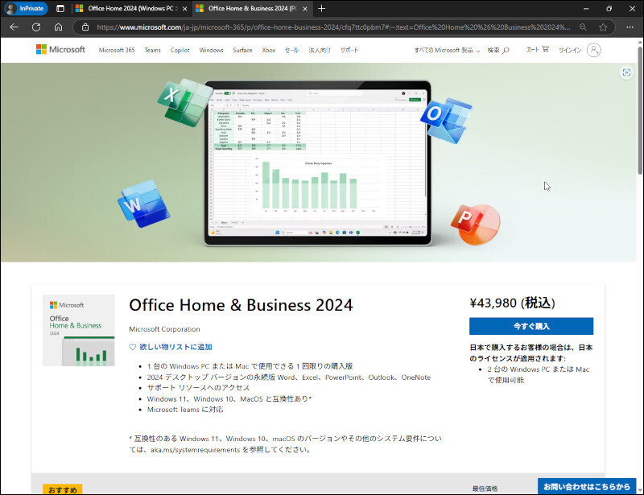The width and height of the screenshot is (644, 495).
Task: Reload the page with the refresh icon
Action: pos(36,27)
